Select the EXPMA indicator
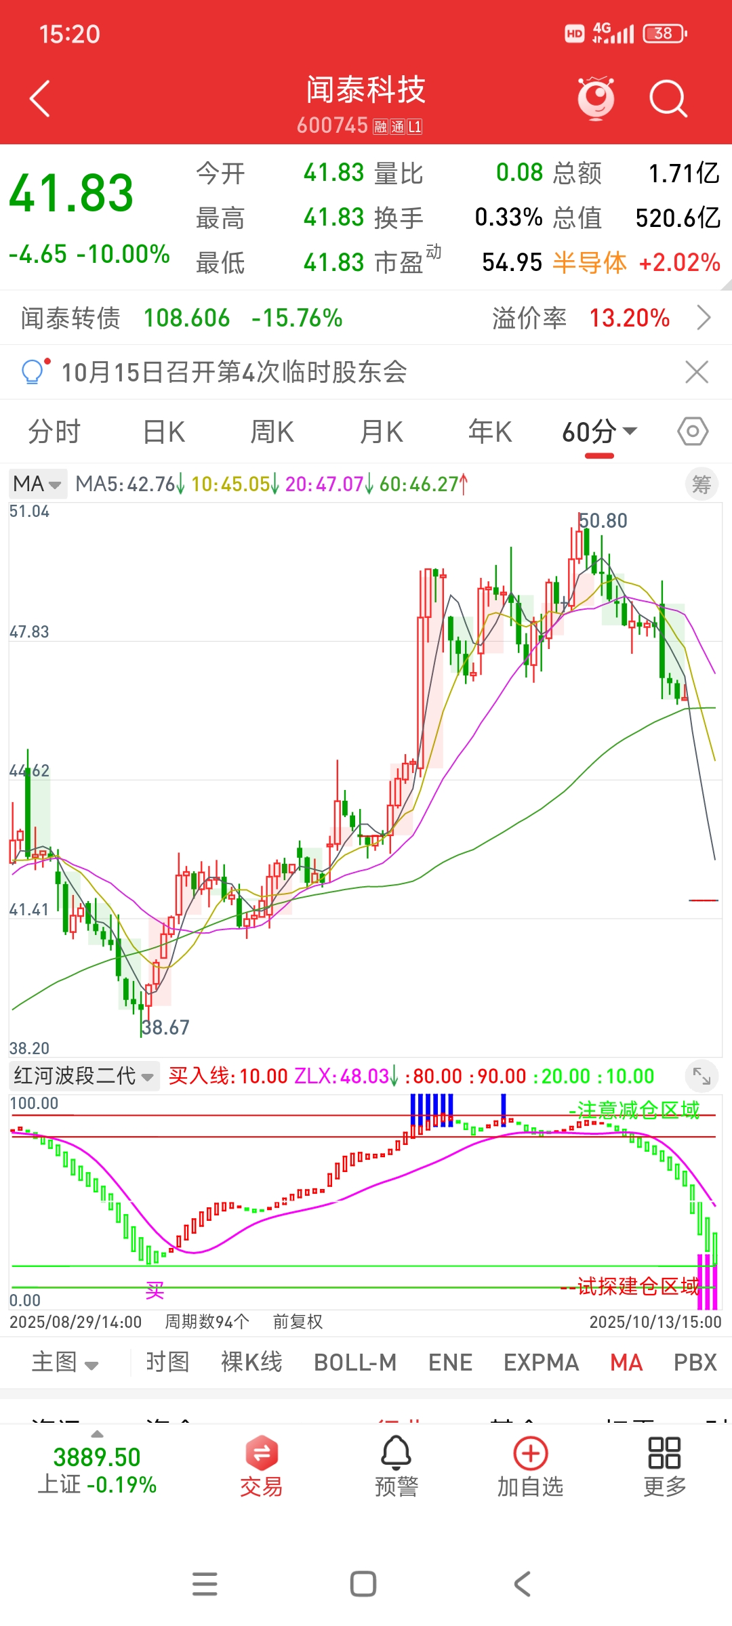 pyautogui.click(x=541, y=1362)
